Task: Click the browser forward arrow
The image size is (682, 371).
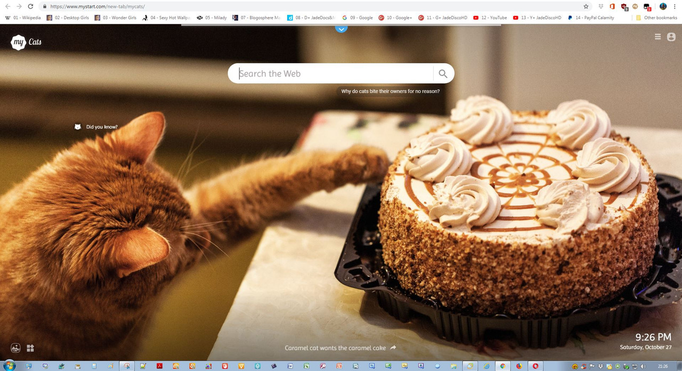Action: coord(19,6)
